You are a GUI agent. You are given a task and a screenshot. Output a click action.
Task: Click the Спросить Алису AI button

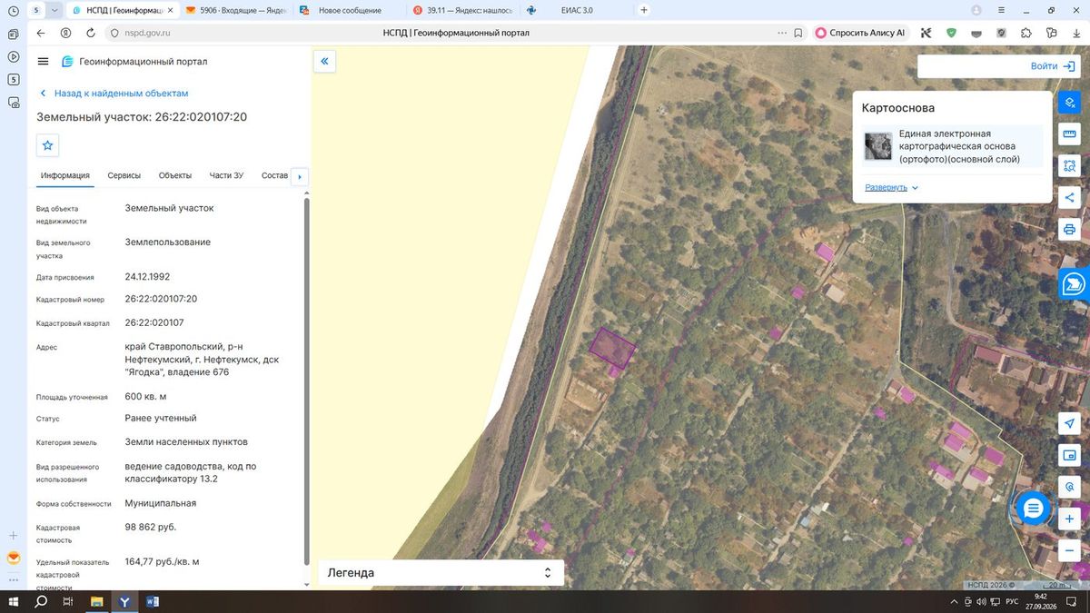(x=861, y=33)
